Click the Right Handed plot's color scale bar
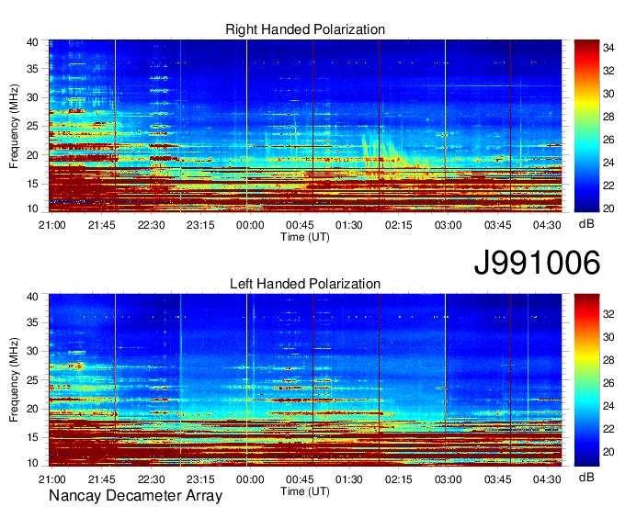The width and height of the screenshot is (625, 507). (x=586, y=126)
